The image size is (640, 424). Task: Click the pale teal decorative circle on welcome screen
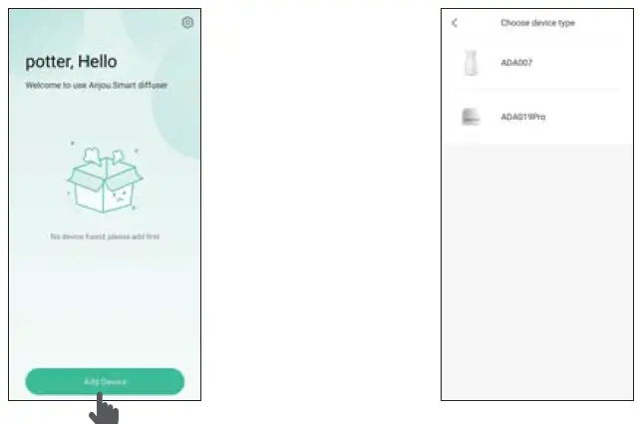[176, 102]
